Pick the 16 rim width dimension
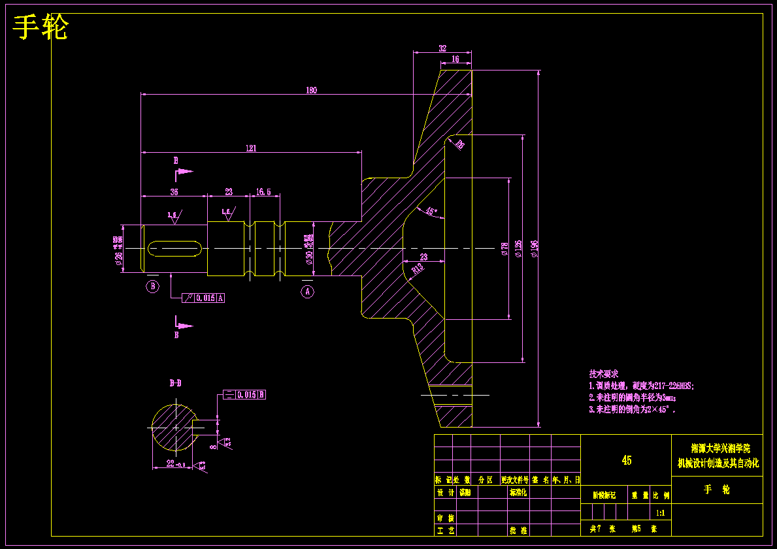777x549 pixels. click(x=455, y=59)
